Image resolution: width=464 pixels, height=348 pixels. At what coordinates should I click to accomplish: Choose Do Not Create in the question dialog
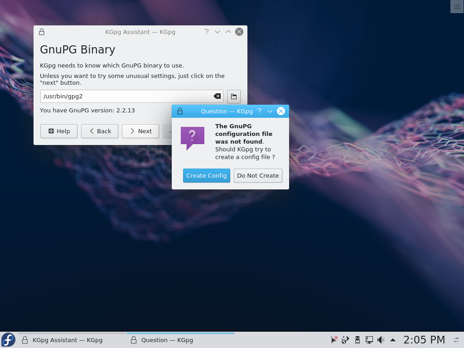[x=258, y=175]
